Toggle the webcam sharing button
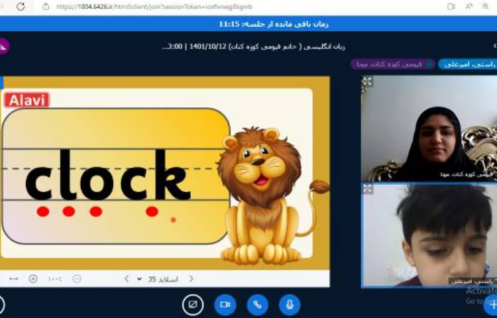Image resolution: width=497 pixels, height=318 pixels. click(x=225, y=305)
